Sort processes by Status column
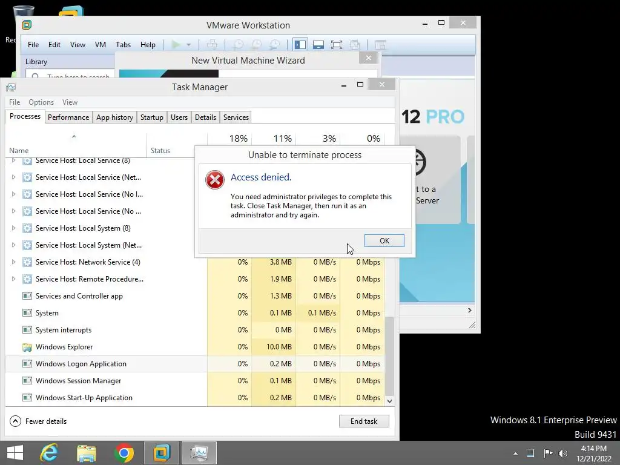The width and height of the screenshot is (620, 465). tap(177, 145)
